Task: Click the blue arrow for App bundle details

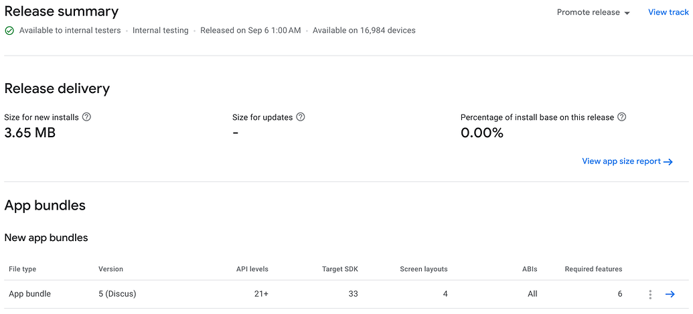Action: [x=670, y=294]
